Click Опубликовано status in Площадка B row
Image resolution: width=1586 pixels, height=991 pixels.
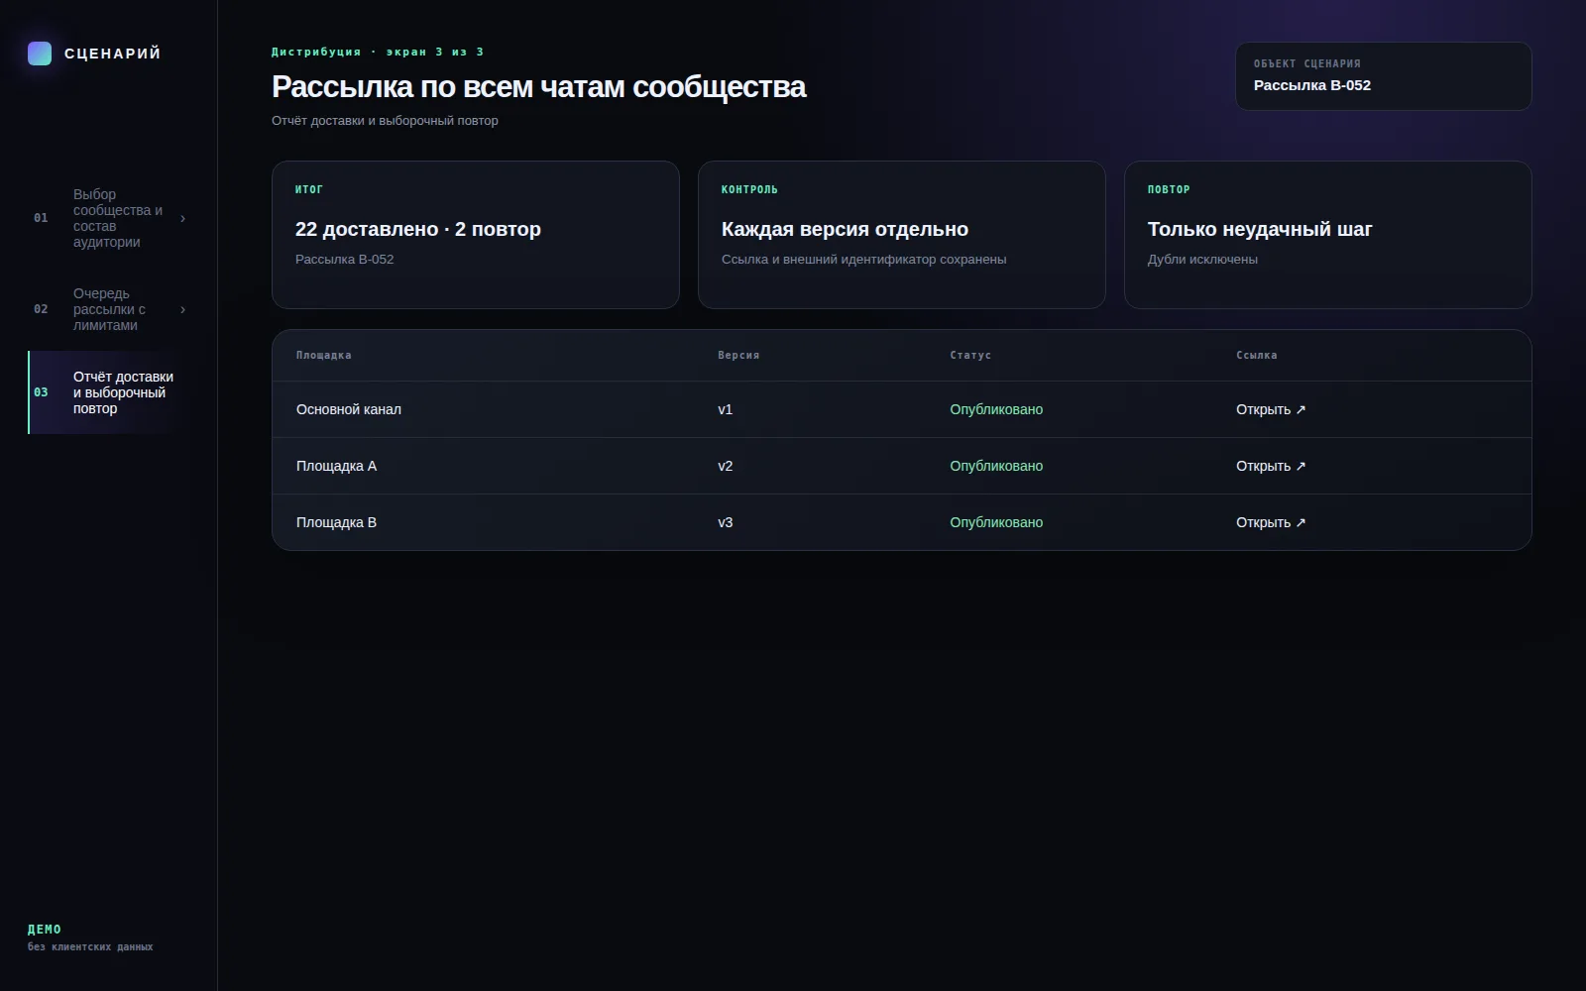click(x=996, y=522)
